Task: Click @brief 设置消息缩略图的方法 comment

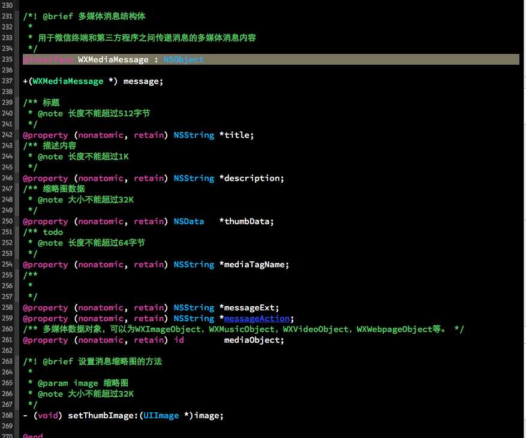Action: (x=103, y=361)
